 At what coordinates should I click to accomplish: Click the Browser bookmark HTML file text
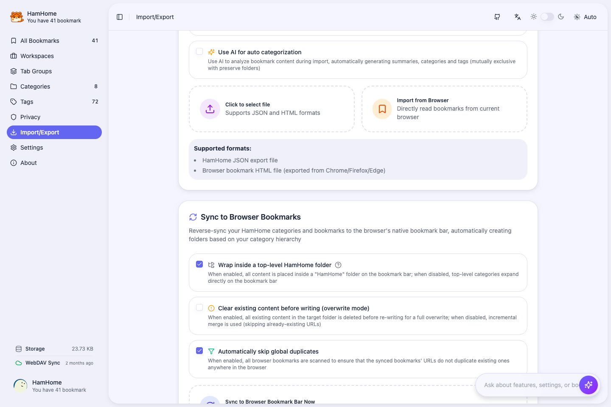(294, 170)
